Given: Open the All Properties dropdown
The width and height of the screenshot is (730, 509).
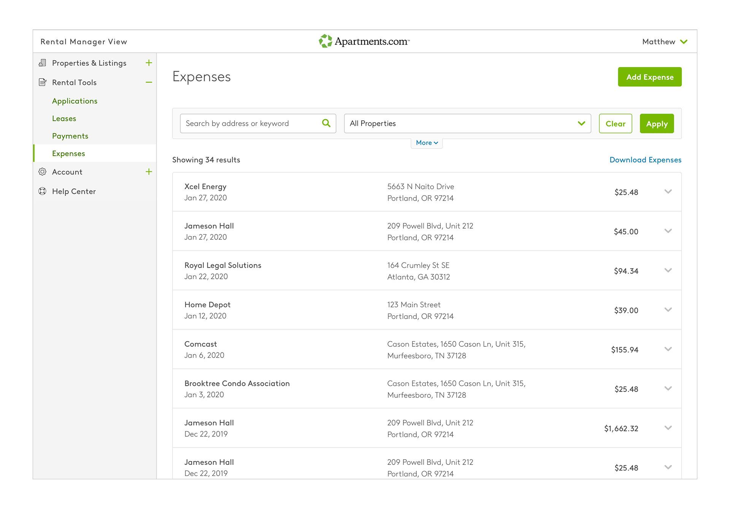Looking at the screenshot, I should point(467,123).
